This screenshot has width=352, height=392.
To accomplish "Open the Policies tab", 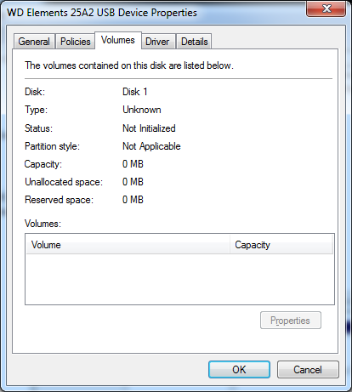I will coord(75,42).
